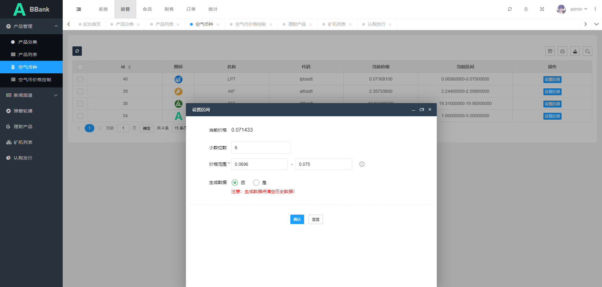
Task: Toggle the select-all header checkbox
Action: tap(80, 67)
